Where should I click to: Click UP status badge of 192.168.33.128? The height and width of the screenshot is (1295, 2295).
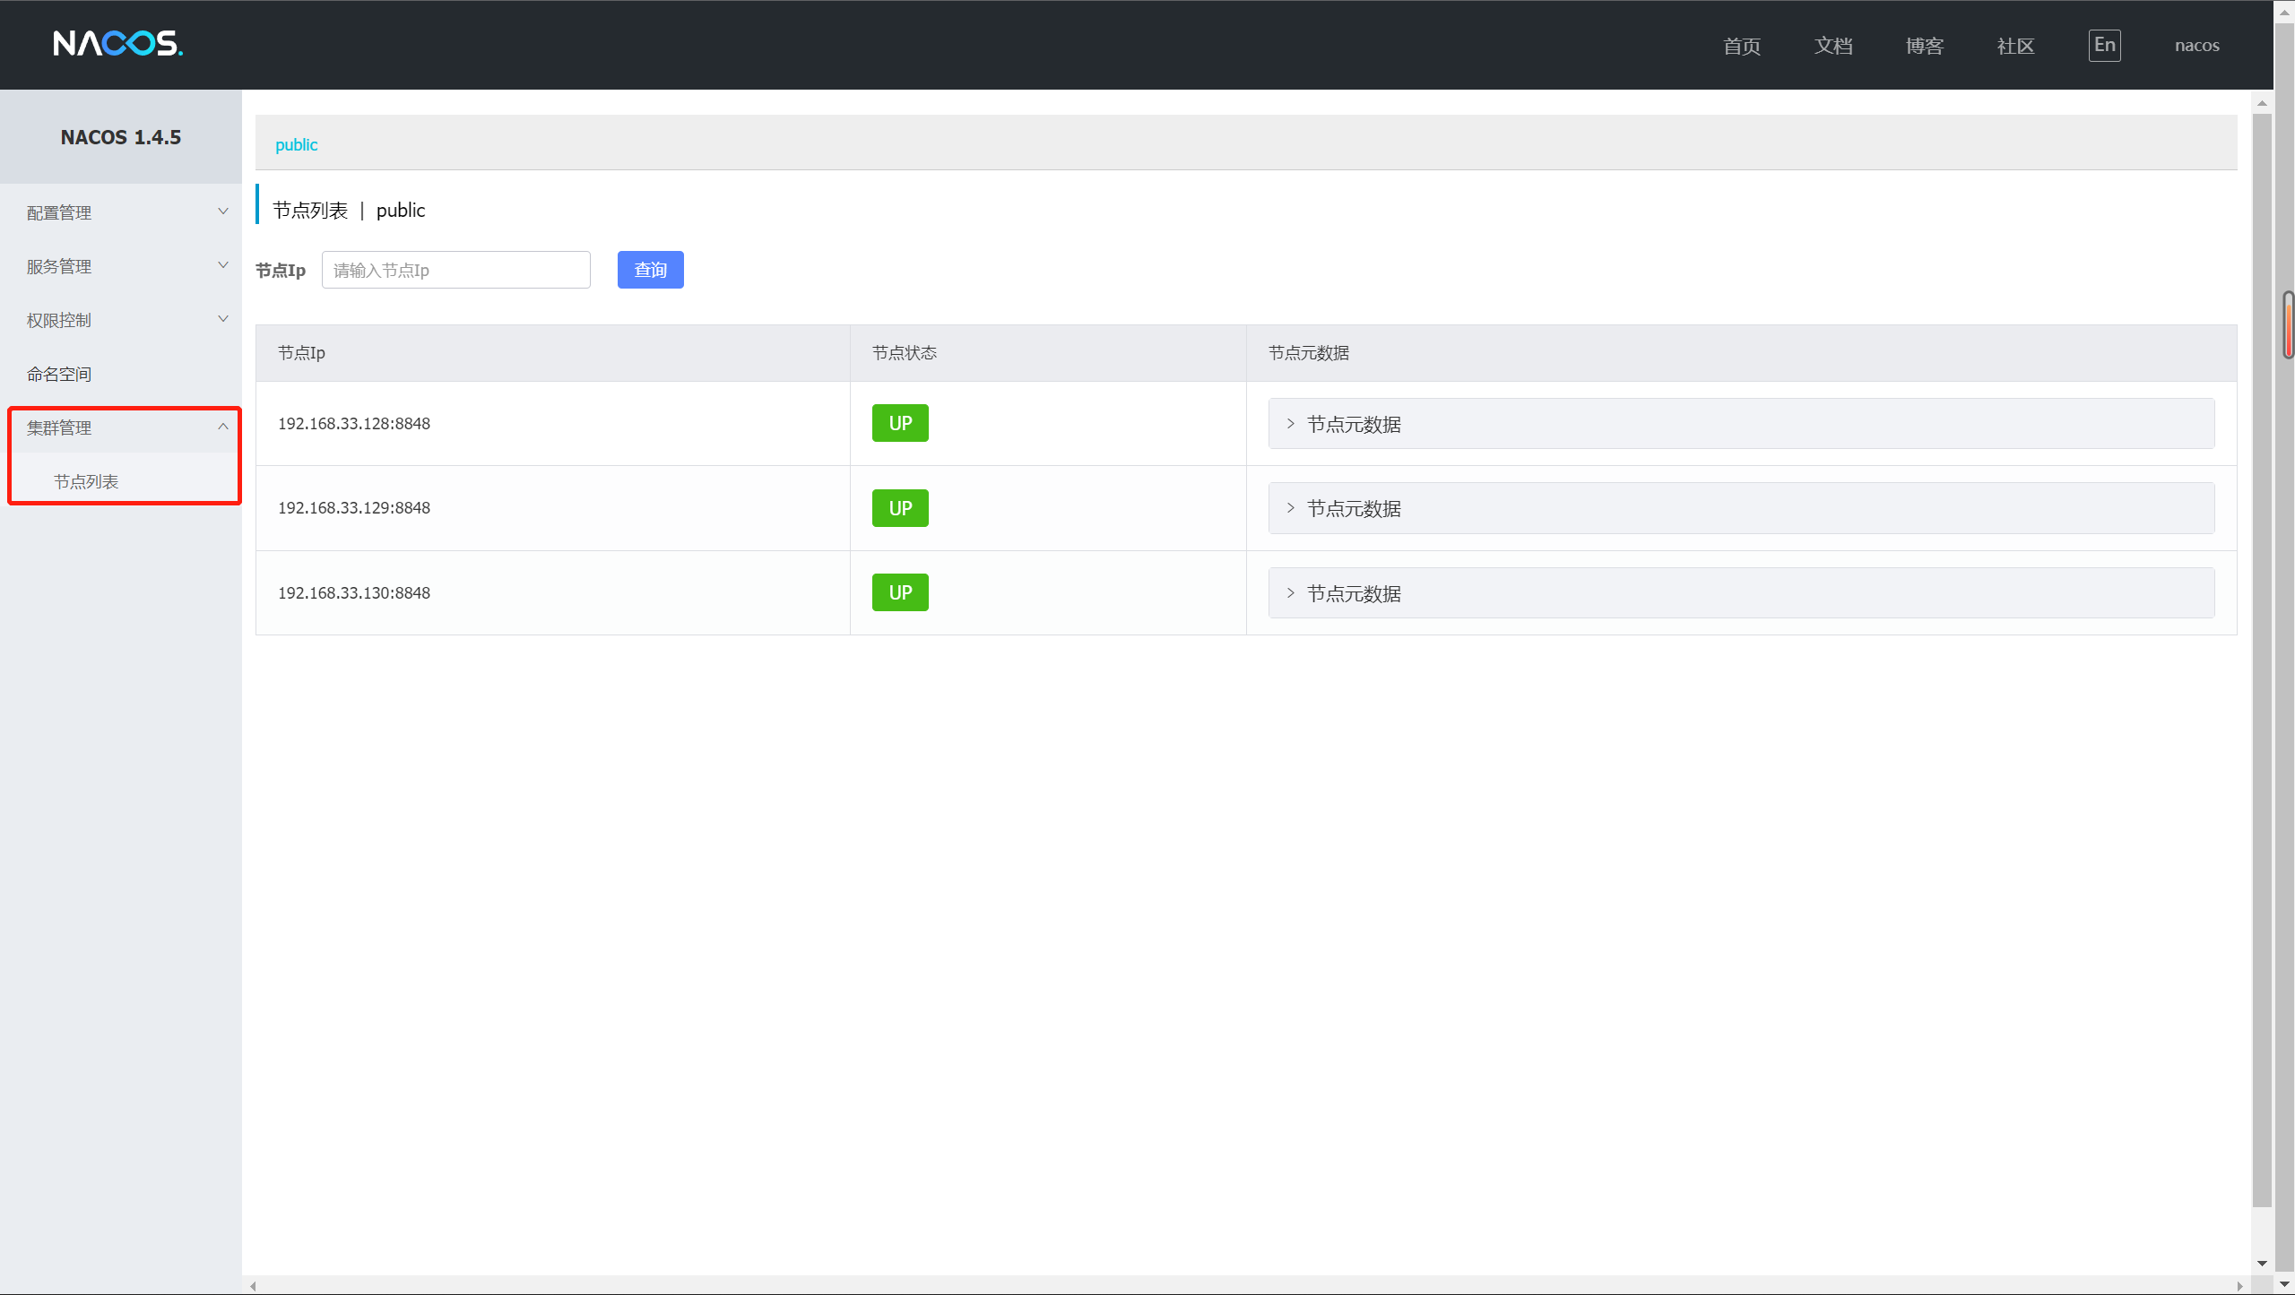coord(900,423)
